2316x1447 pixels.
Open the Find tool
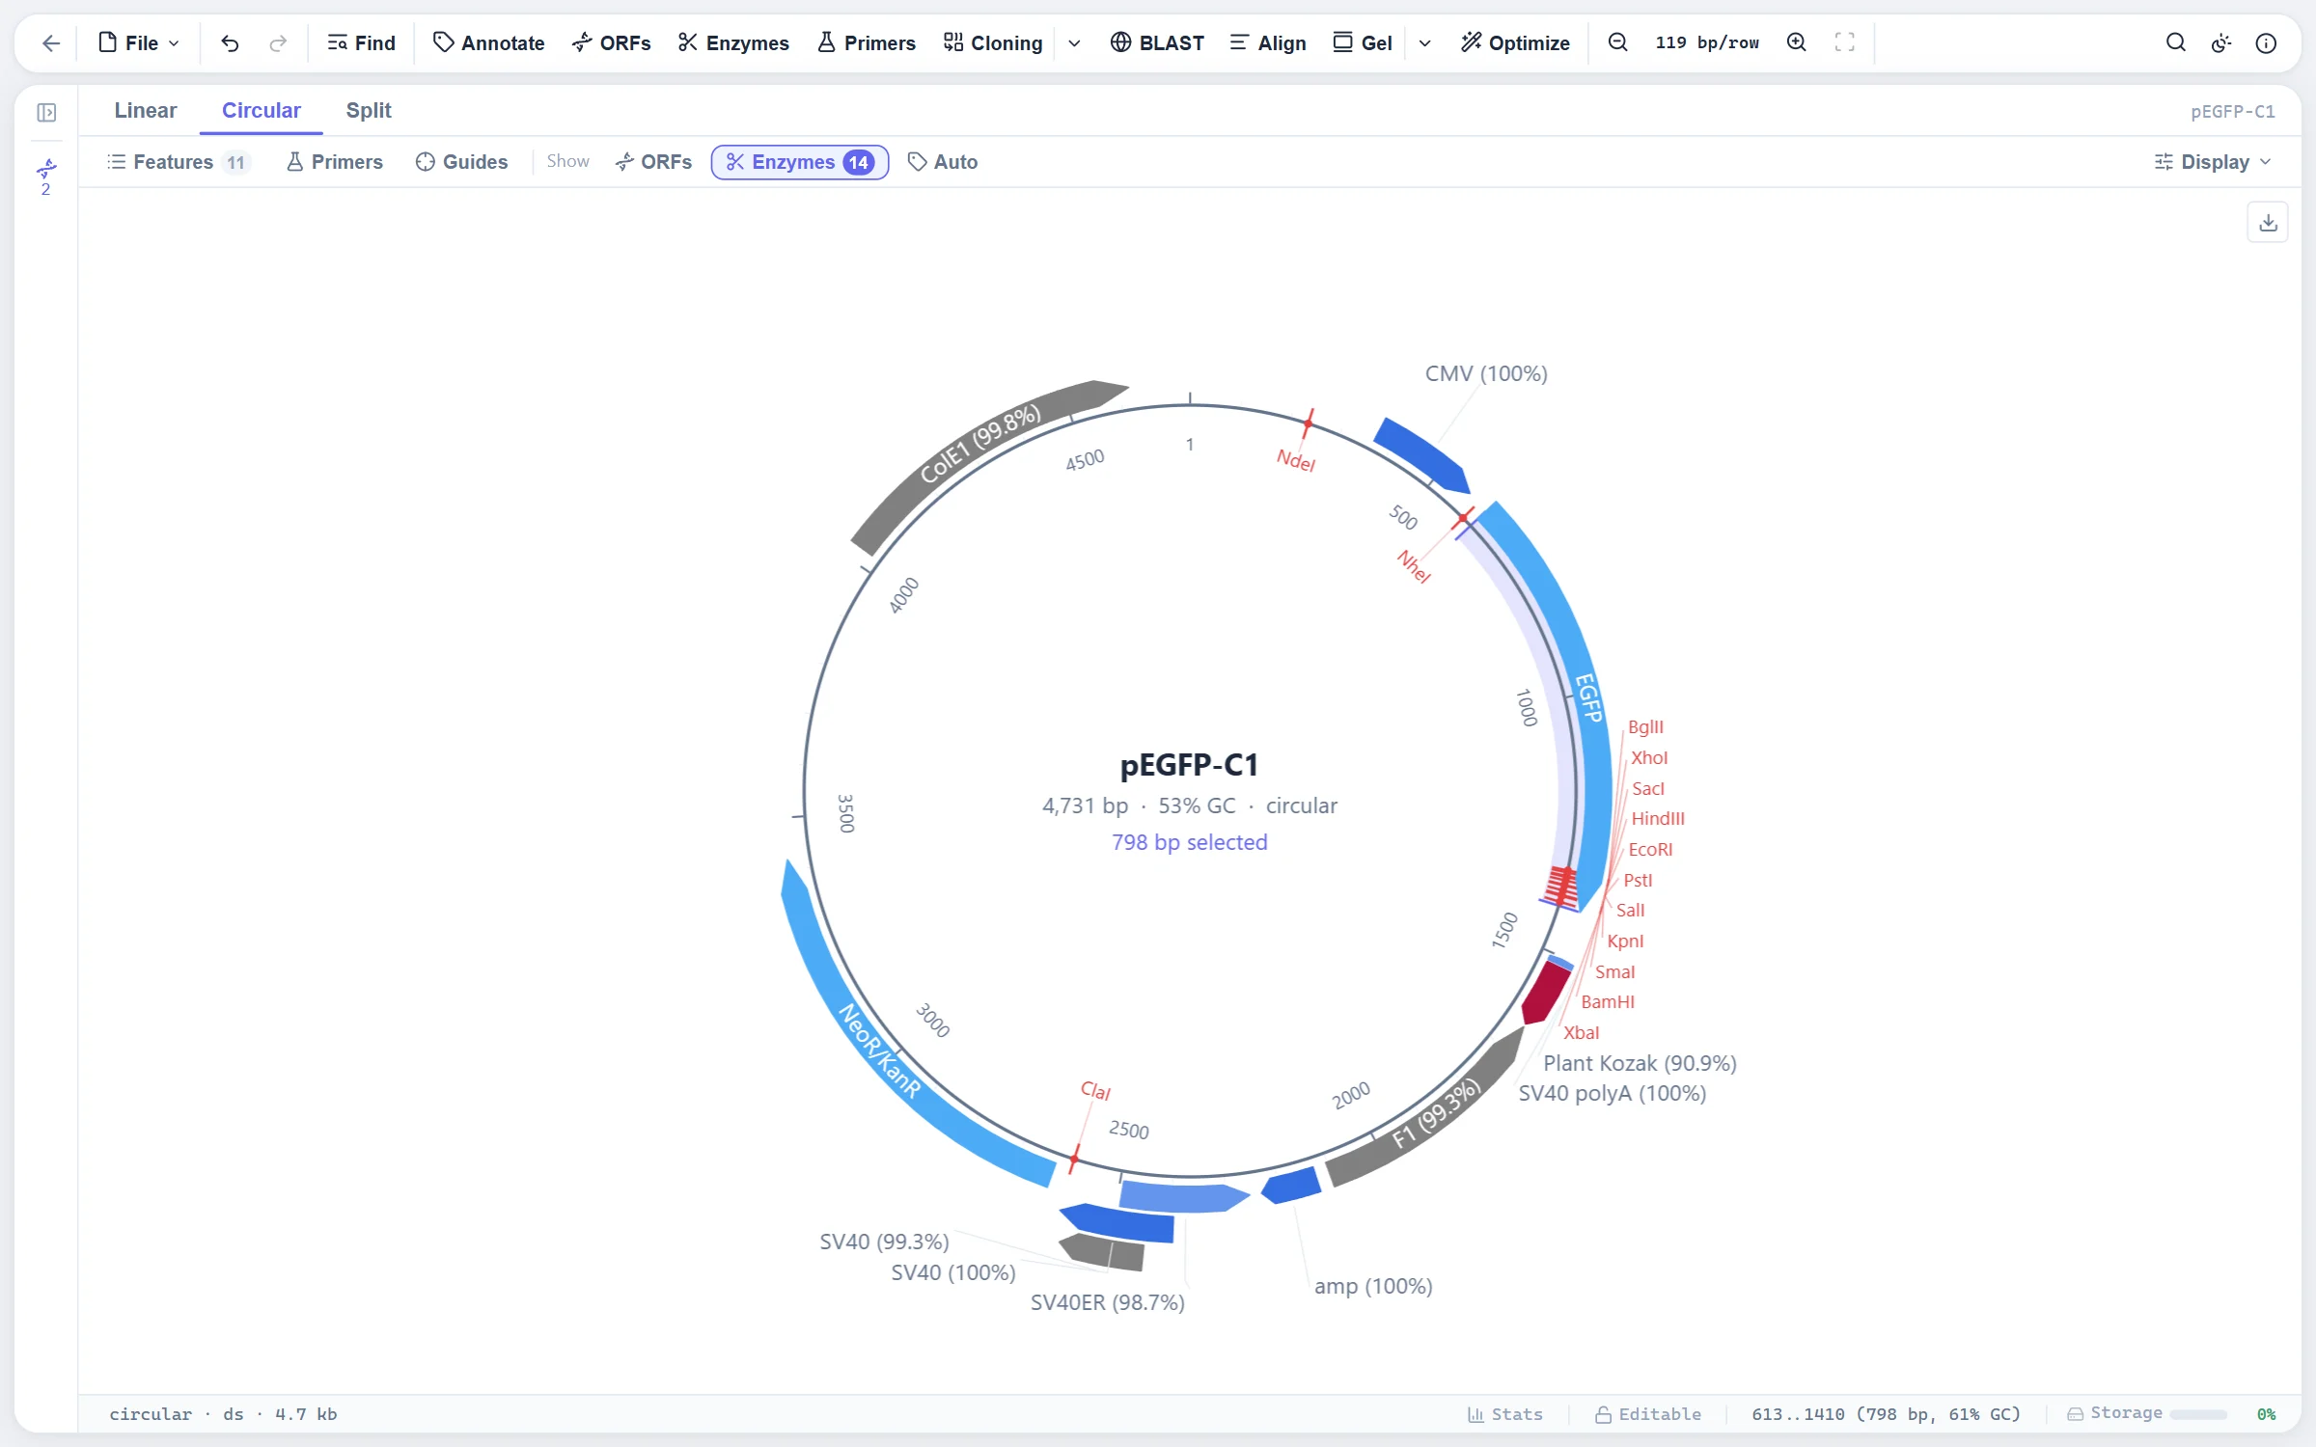[362, 42]
